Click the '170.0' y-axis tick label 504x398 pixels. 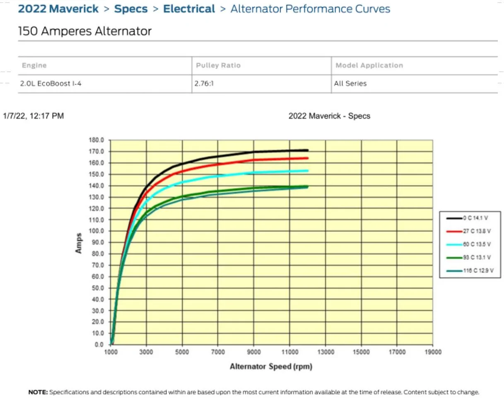coord(96,152)
